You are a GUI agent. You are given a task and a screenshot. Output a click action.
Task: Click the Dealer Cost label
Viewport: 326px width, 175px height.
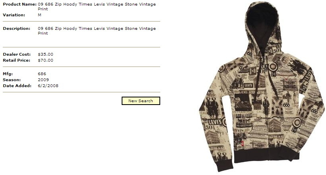click(17, 54)
